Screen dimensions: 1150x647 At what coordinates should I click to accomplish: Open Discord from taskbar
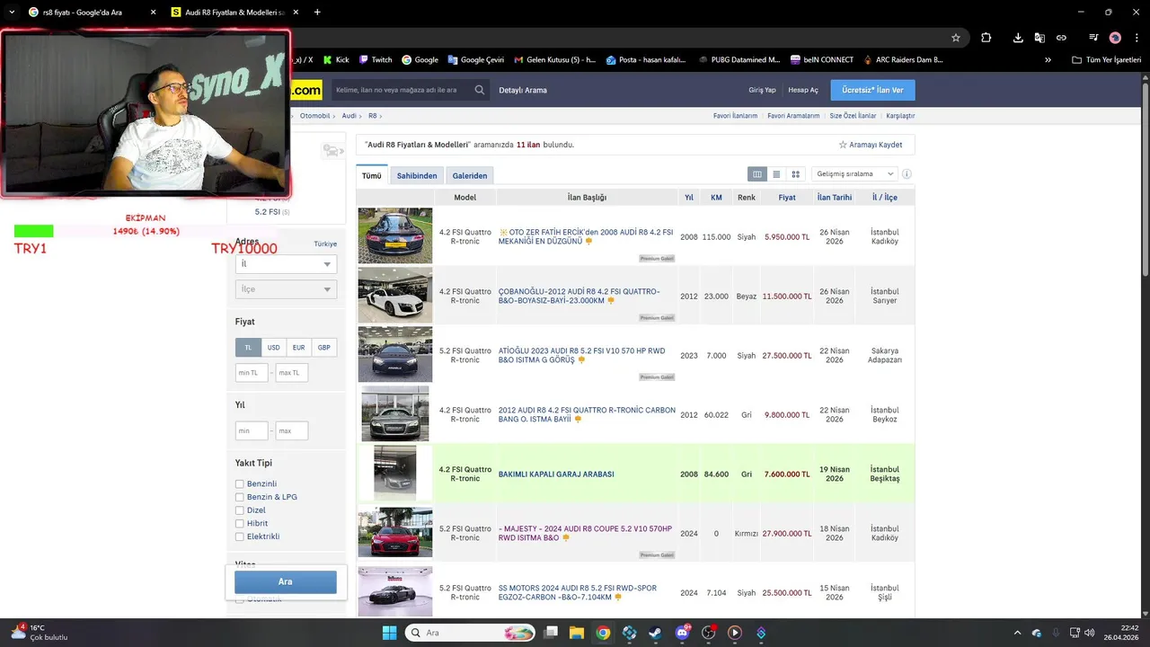coord(682,633)
